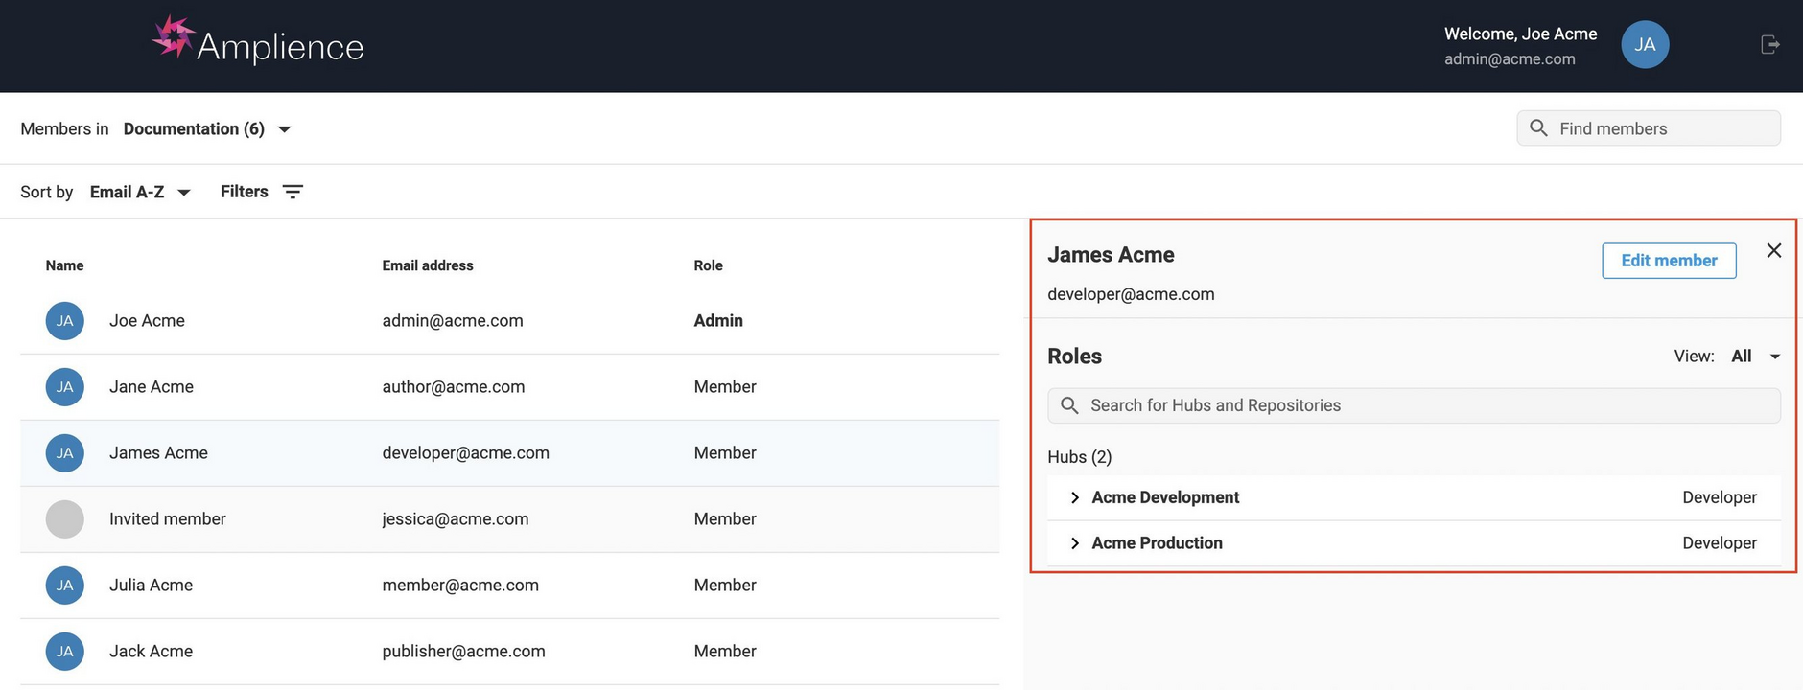1803x690 pixels.
Task: Select the James Acme name in list
Action: [x=158, y=453]
